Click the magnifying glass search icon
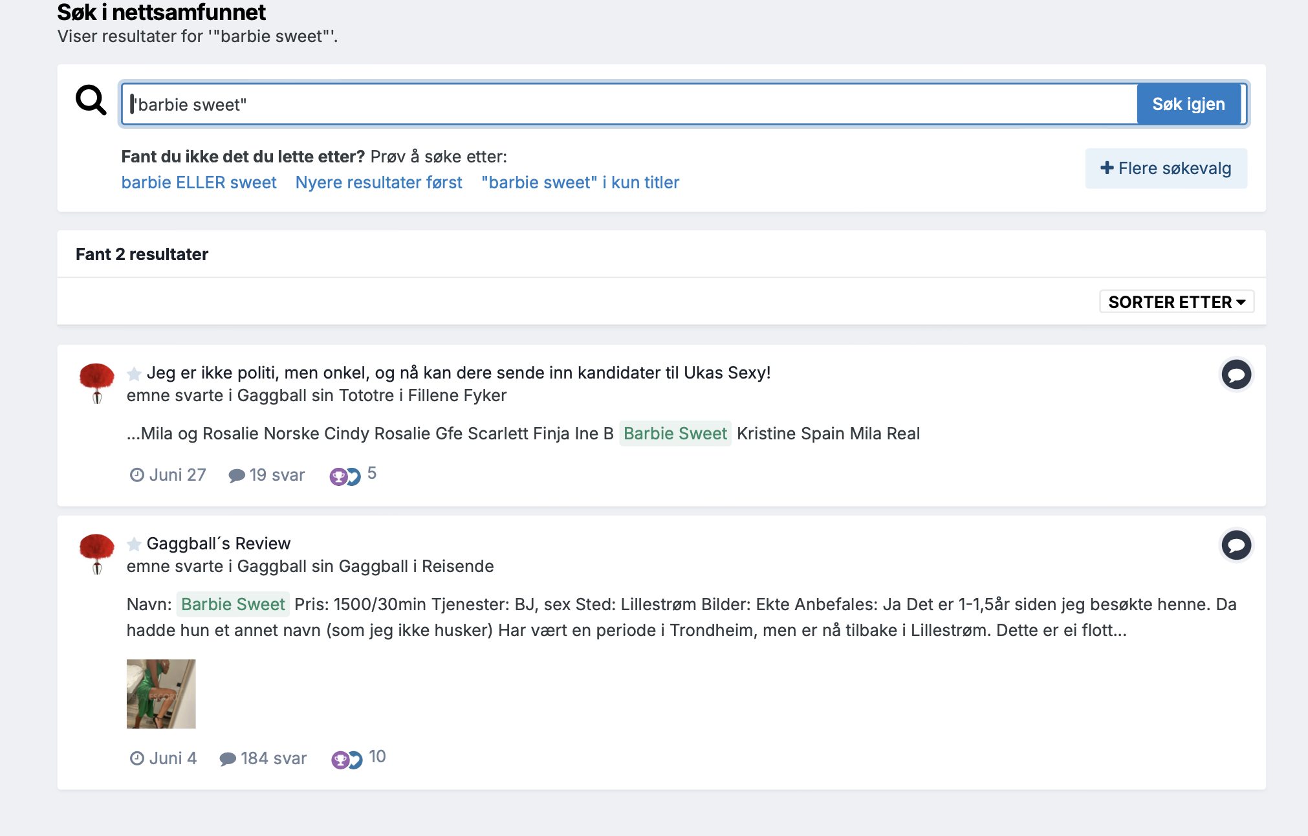 (x=91, y=100)
